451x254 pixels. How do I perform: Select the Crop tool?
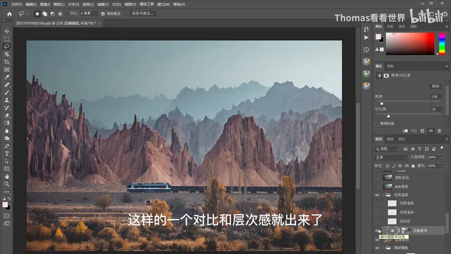pyautogui.click(x=7, y=62)
